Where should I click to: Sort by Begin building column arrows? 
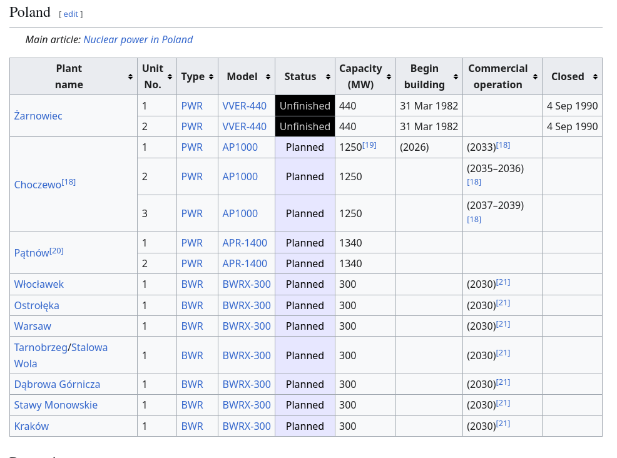pyautogui.click(x=456, y=77)
